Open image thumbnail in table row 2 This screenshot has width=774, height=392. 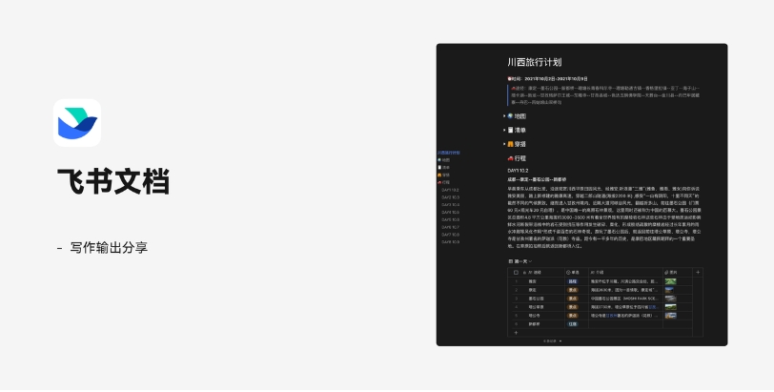(x=669, y=290)
